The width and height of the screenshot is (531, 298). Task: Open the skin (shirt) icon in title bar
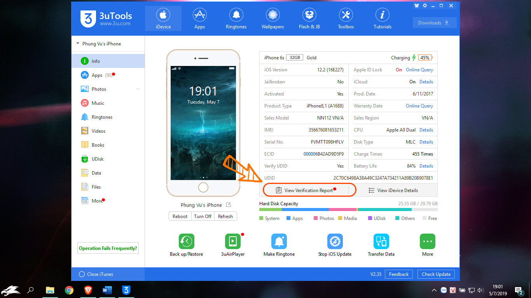click(x=417, y=6)
